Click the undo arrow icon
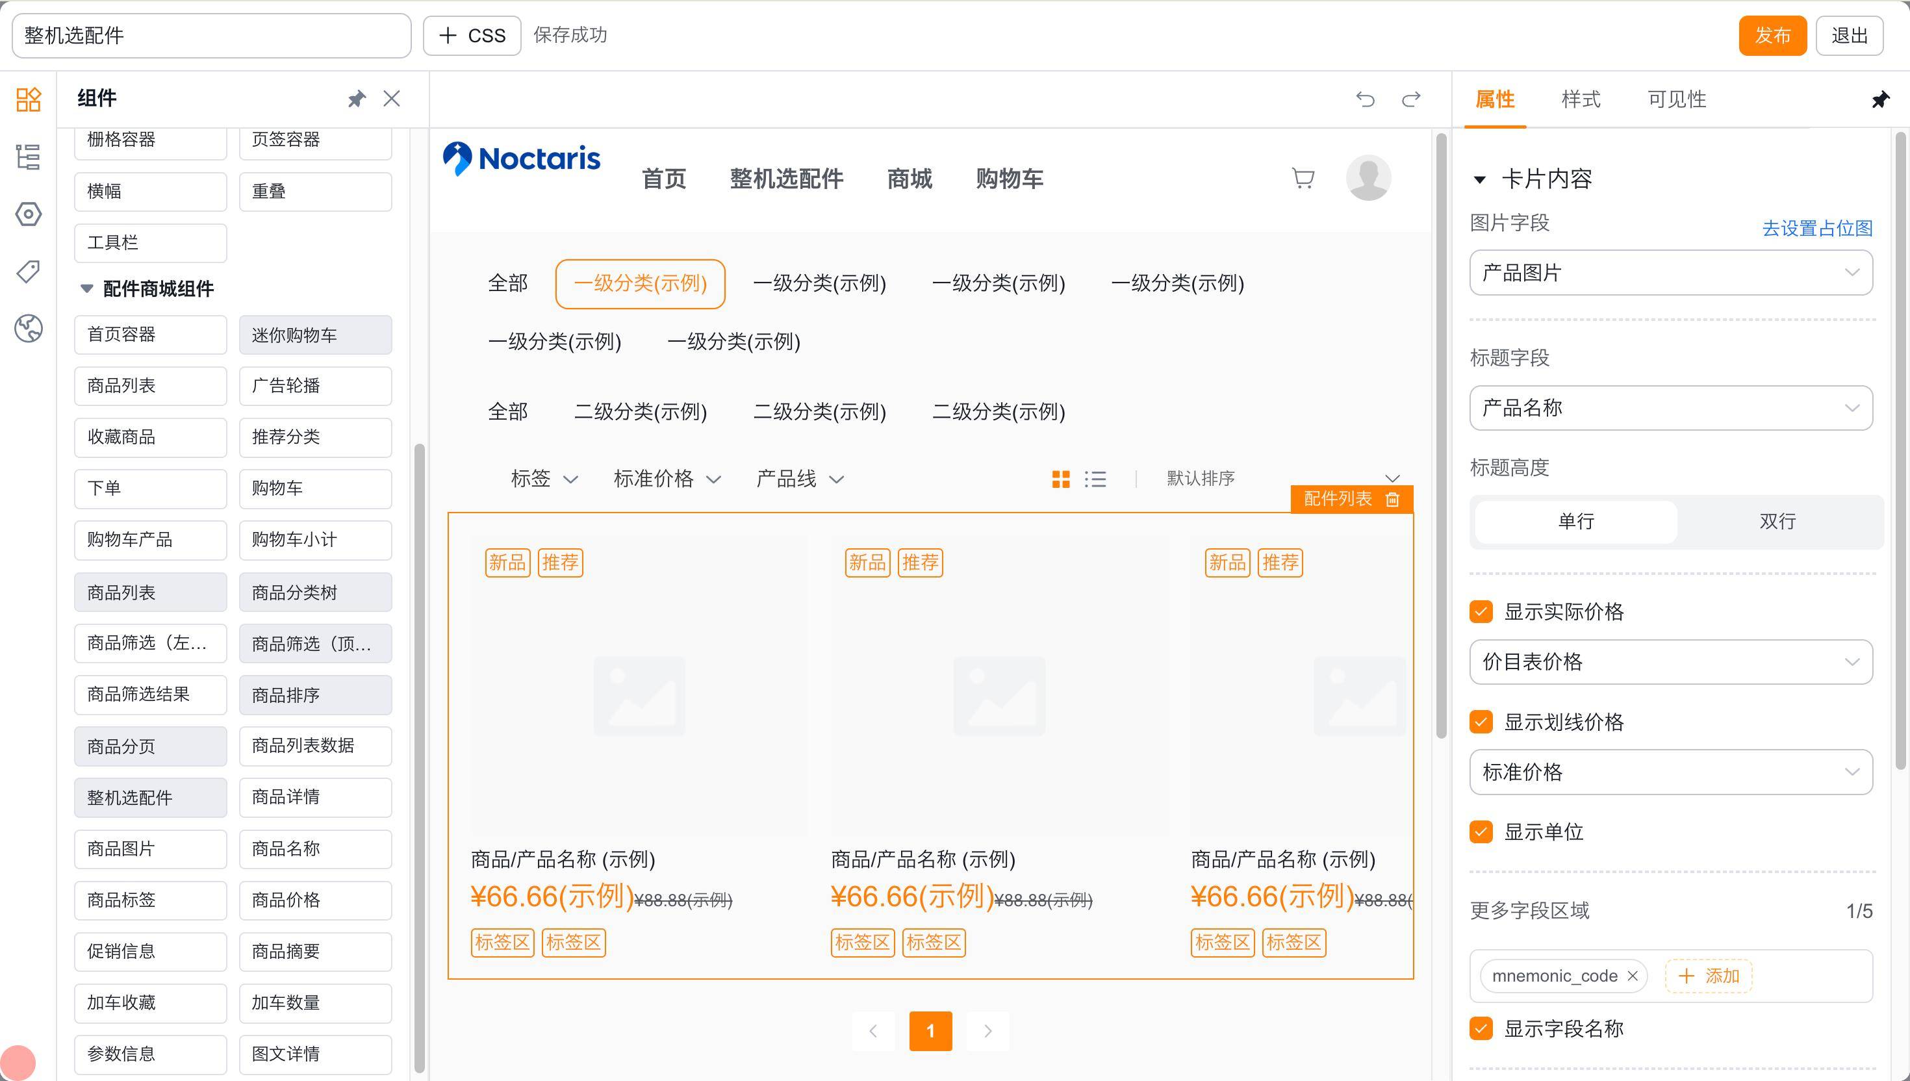Screen dimensions: 1910x1081 [1365, 99]
